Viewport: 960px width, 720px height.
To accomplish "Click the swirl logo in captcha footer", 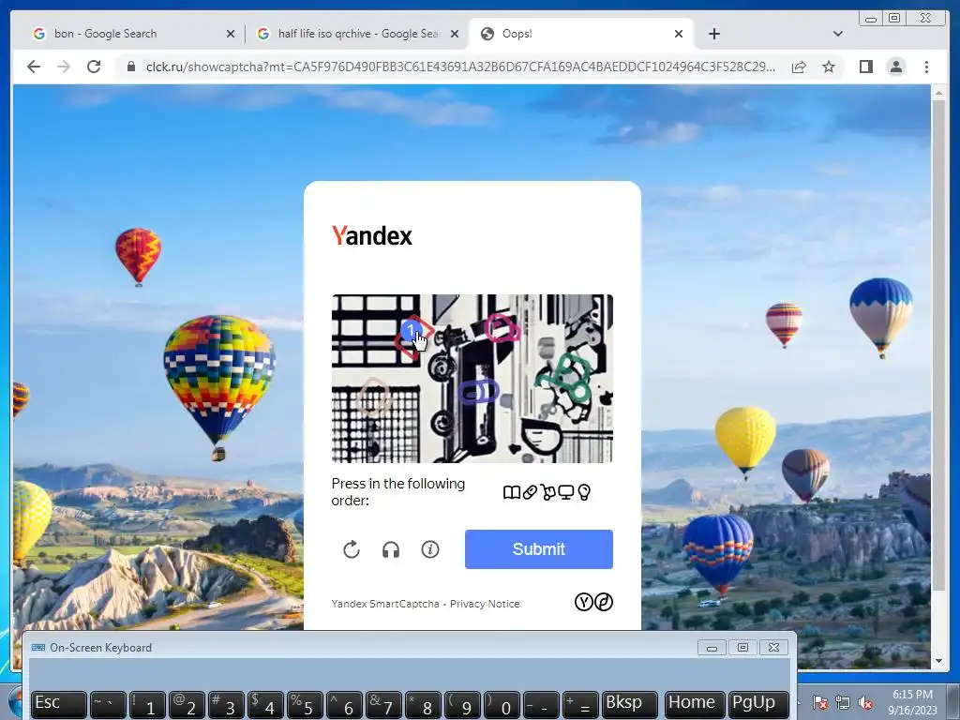I will pos(604,603).
